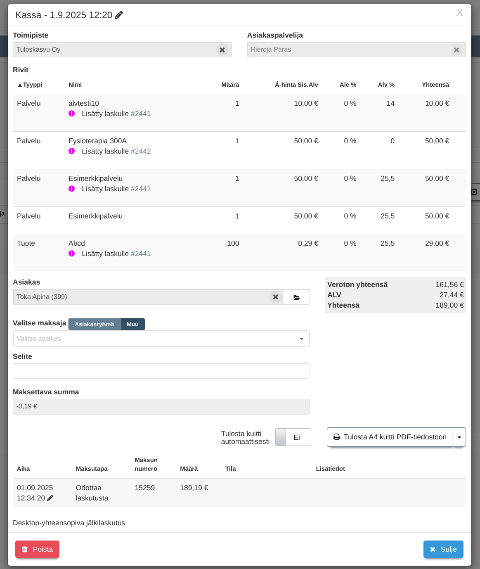Image resolution: width=480 pixels, height=569 pixels.
Task: Select Muu as payer type
Action: tap(132, 324)
